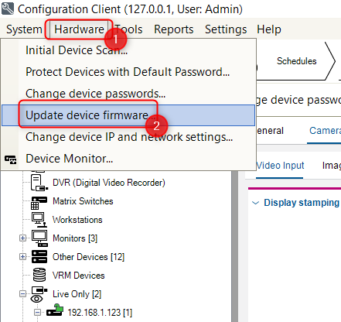The width and height of the screenshot is (341, 322).
Task: Select the VRM Devices database icon
Action: [x=39, y=275]
